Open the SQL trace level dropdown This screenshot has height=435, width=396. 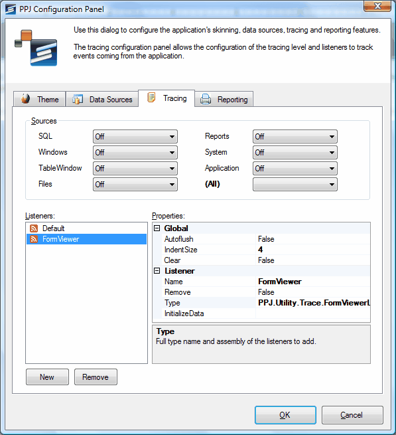click(135, 137)
